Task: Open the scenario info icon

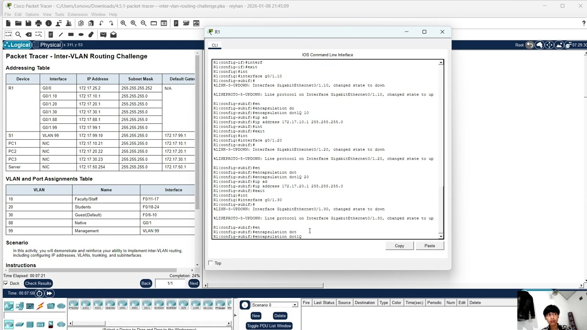Action: 245,305
